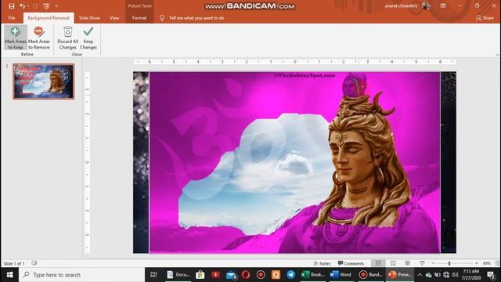This screenshot has width=501, height=282.
Task: Switch to Normal view
Action: (378, 263)
